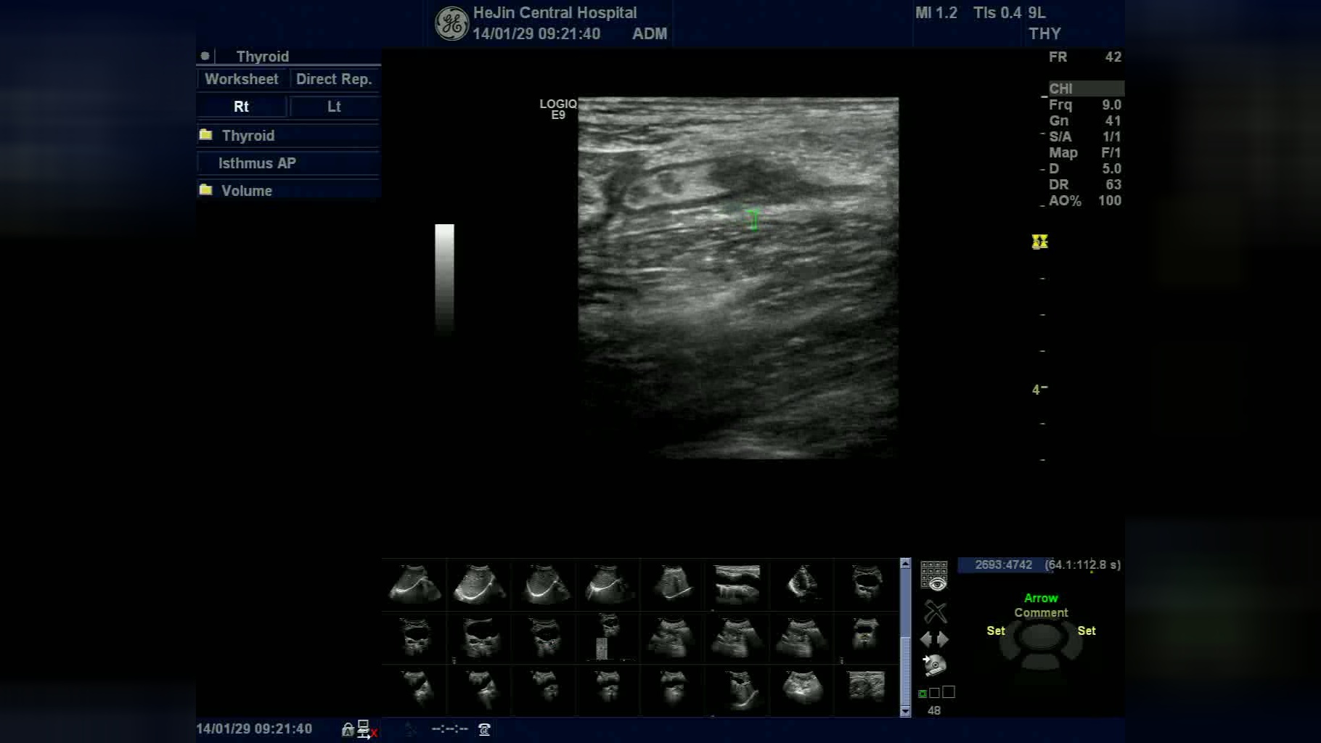
Task: Switch to the Lt side toggle
Action: pos(334,107)
